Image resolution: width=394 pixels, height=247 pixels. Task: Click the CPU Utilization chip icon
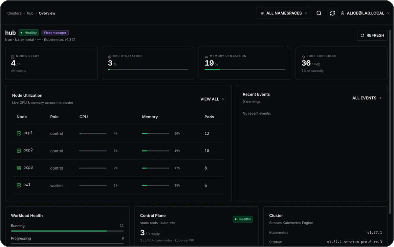110,56
